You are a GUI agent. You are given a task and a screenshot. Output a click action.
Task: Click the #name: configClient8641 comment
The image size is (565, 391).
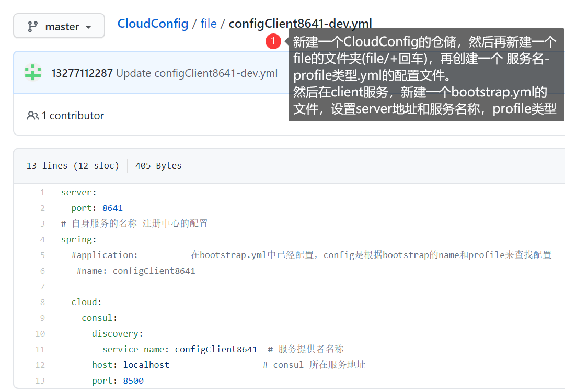click(136, 271)
